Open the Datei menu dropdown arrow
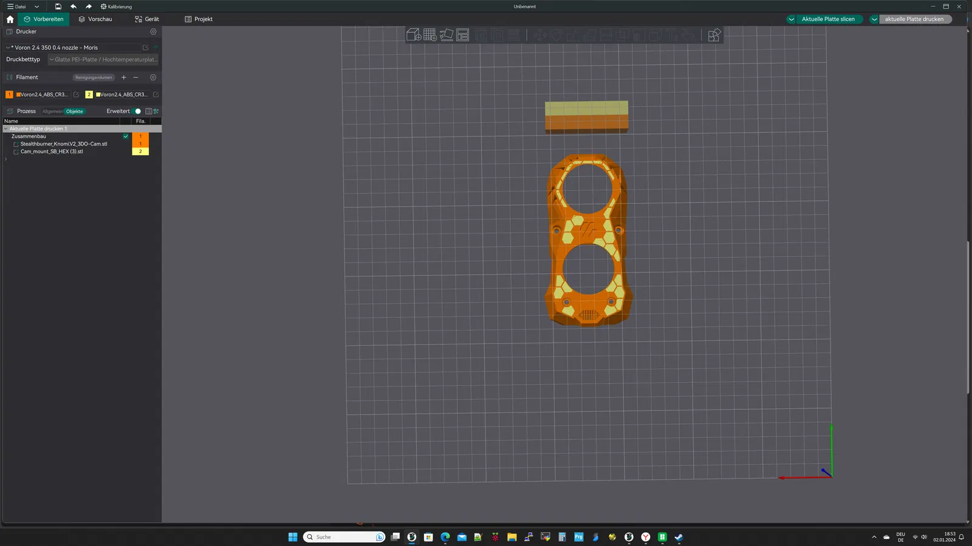Image resolution: width=972 pixels, height=546 pixels. point(36,7)
